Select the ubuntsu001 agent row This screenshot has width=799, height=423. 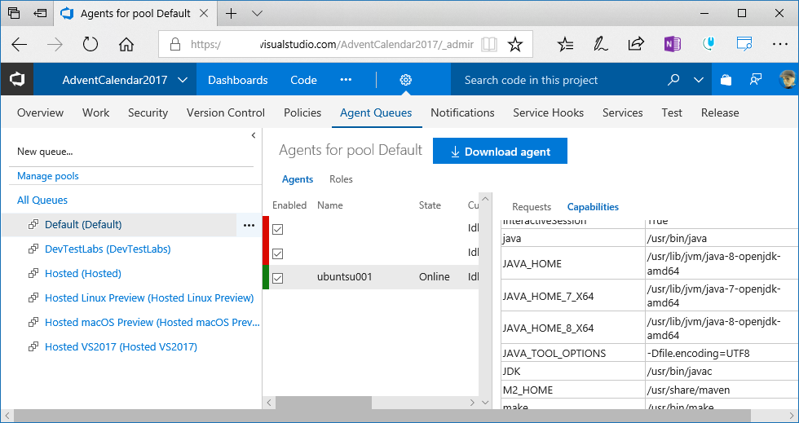click(371, 277)
